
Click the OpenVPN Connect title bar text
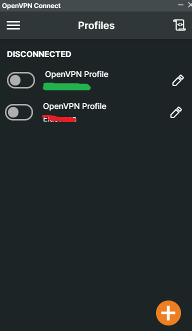pos(31,5)
